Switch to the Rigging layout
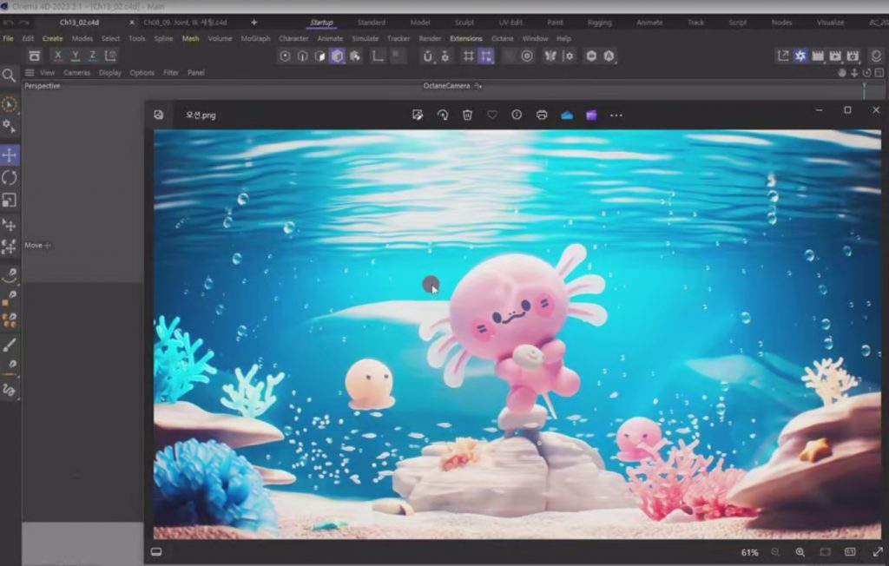 point(599,23)
